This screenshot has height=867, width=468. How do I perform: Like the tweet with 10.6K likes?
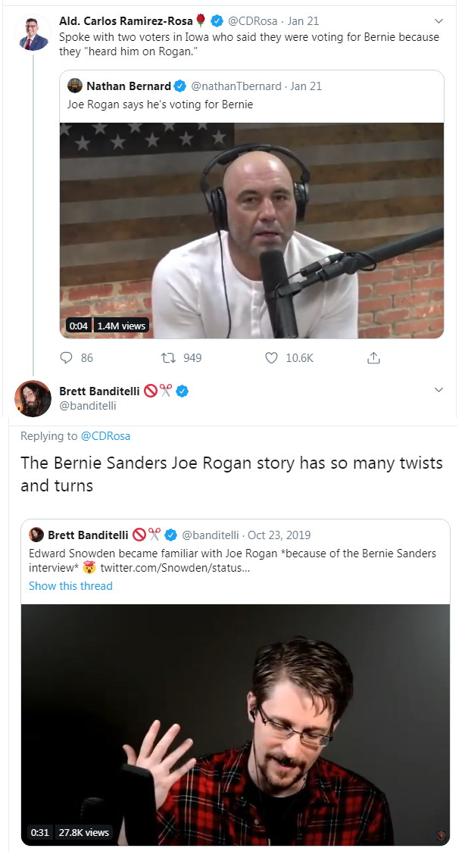272,357
